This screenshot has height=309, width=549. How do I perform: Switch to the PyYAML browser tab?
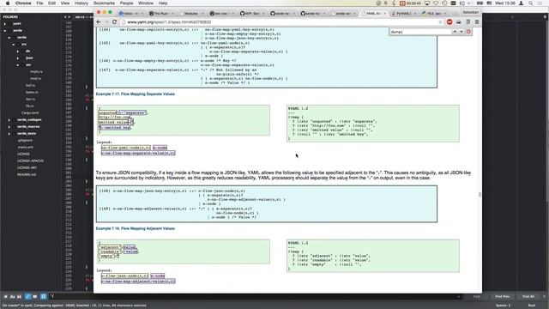click(403, 14)
